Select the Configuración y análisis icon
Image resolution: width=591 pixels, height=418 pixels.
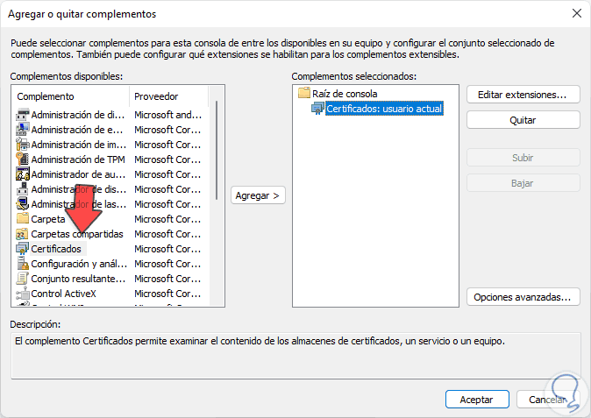point(23,264)
